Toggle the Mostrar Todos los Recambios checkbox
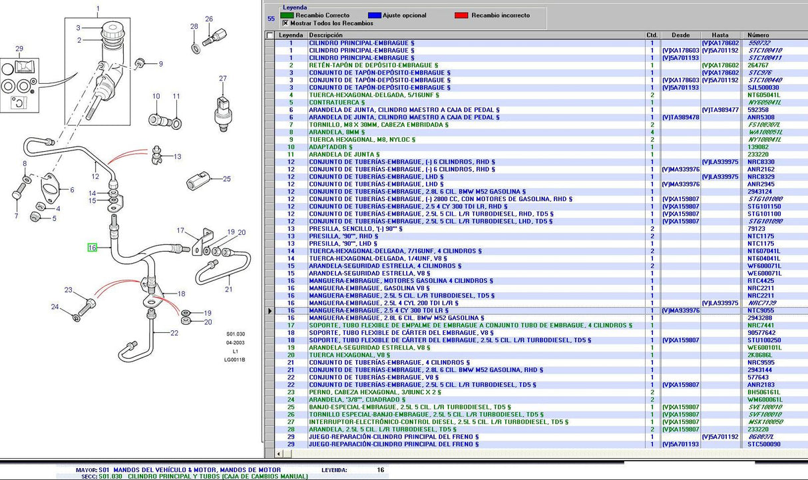This screenshot has height=480, width=808. [x=285, y=23]
